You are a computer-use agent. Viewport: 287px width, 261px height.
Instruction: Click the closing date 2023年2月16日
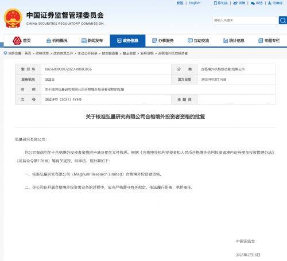(248, 255)
